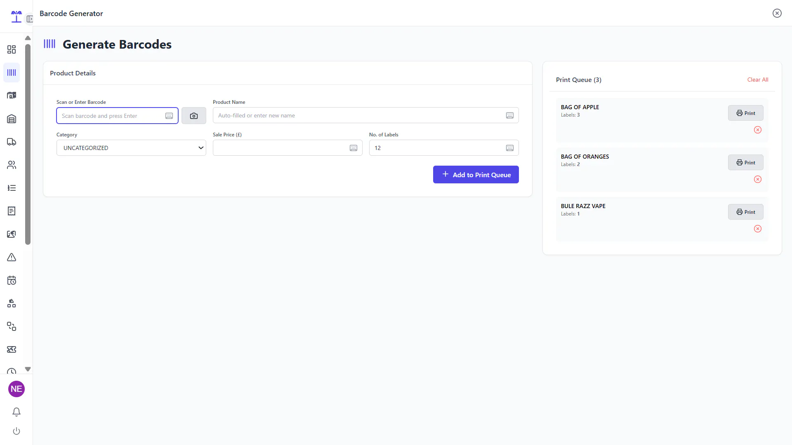
Task: Open the numbered list sidebar icon
Action: (x=12, y=188)
